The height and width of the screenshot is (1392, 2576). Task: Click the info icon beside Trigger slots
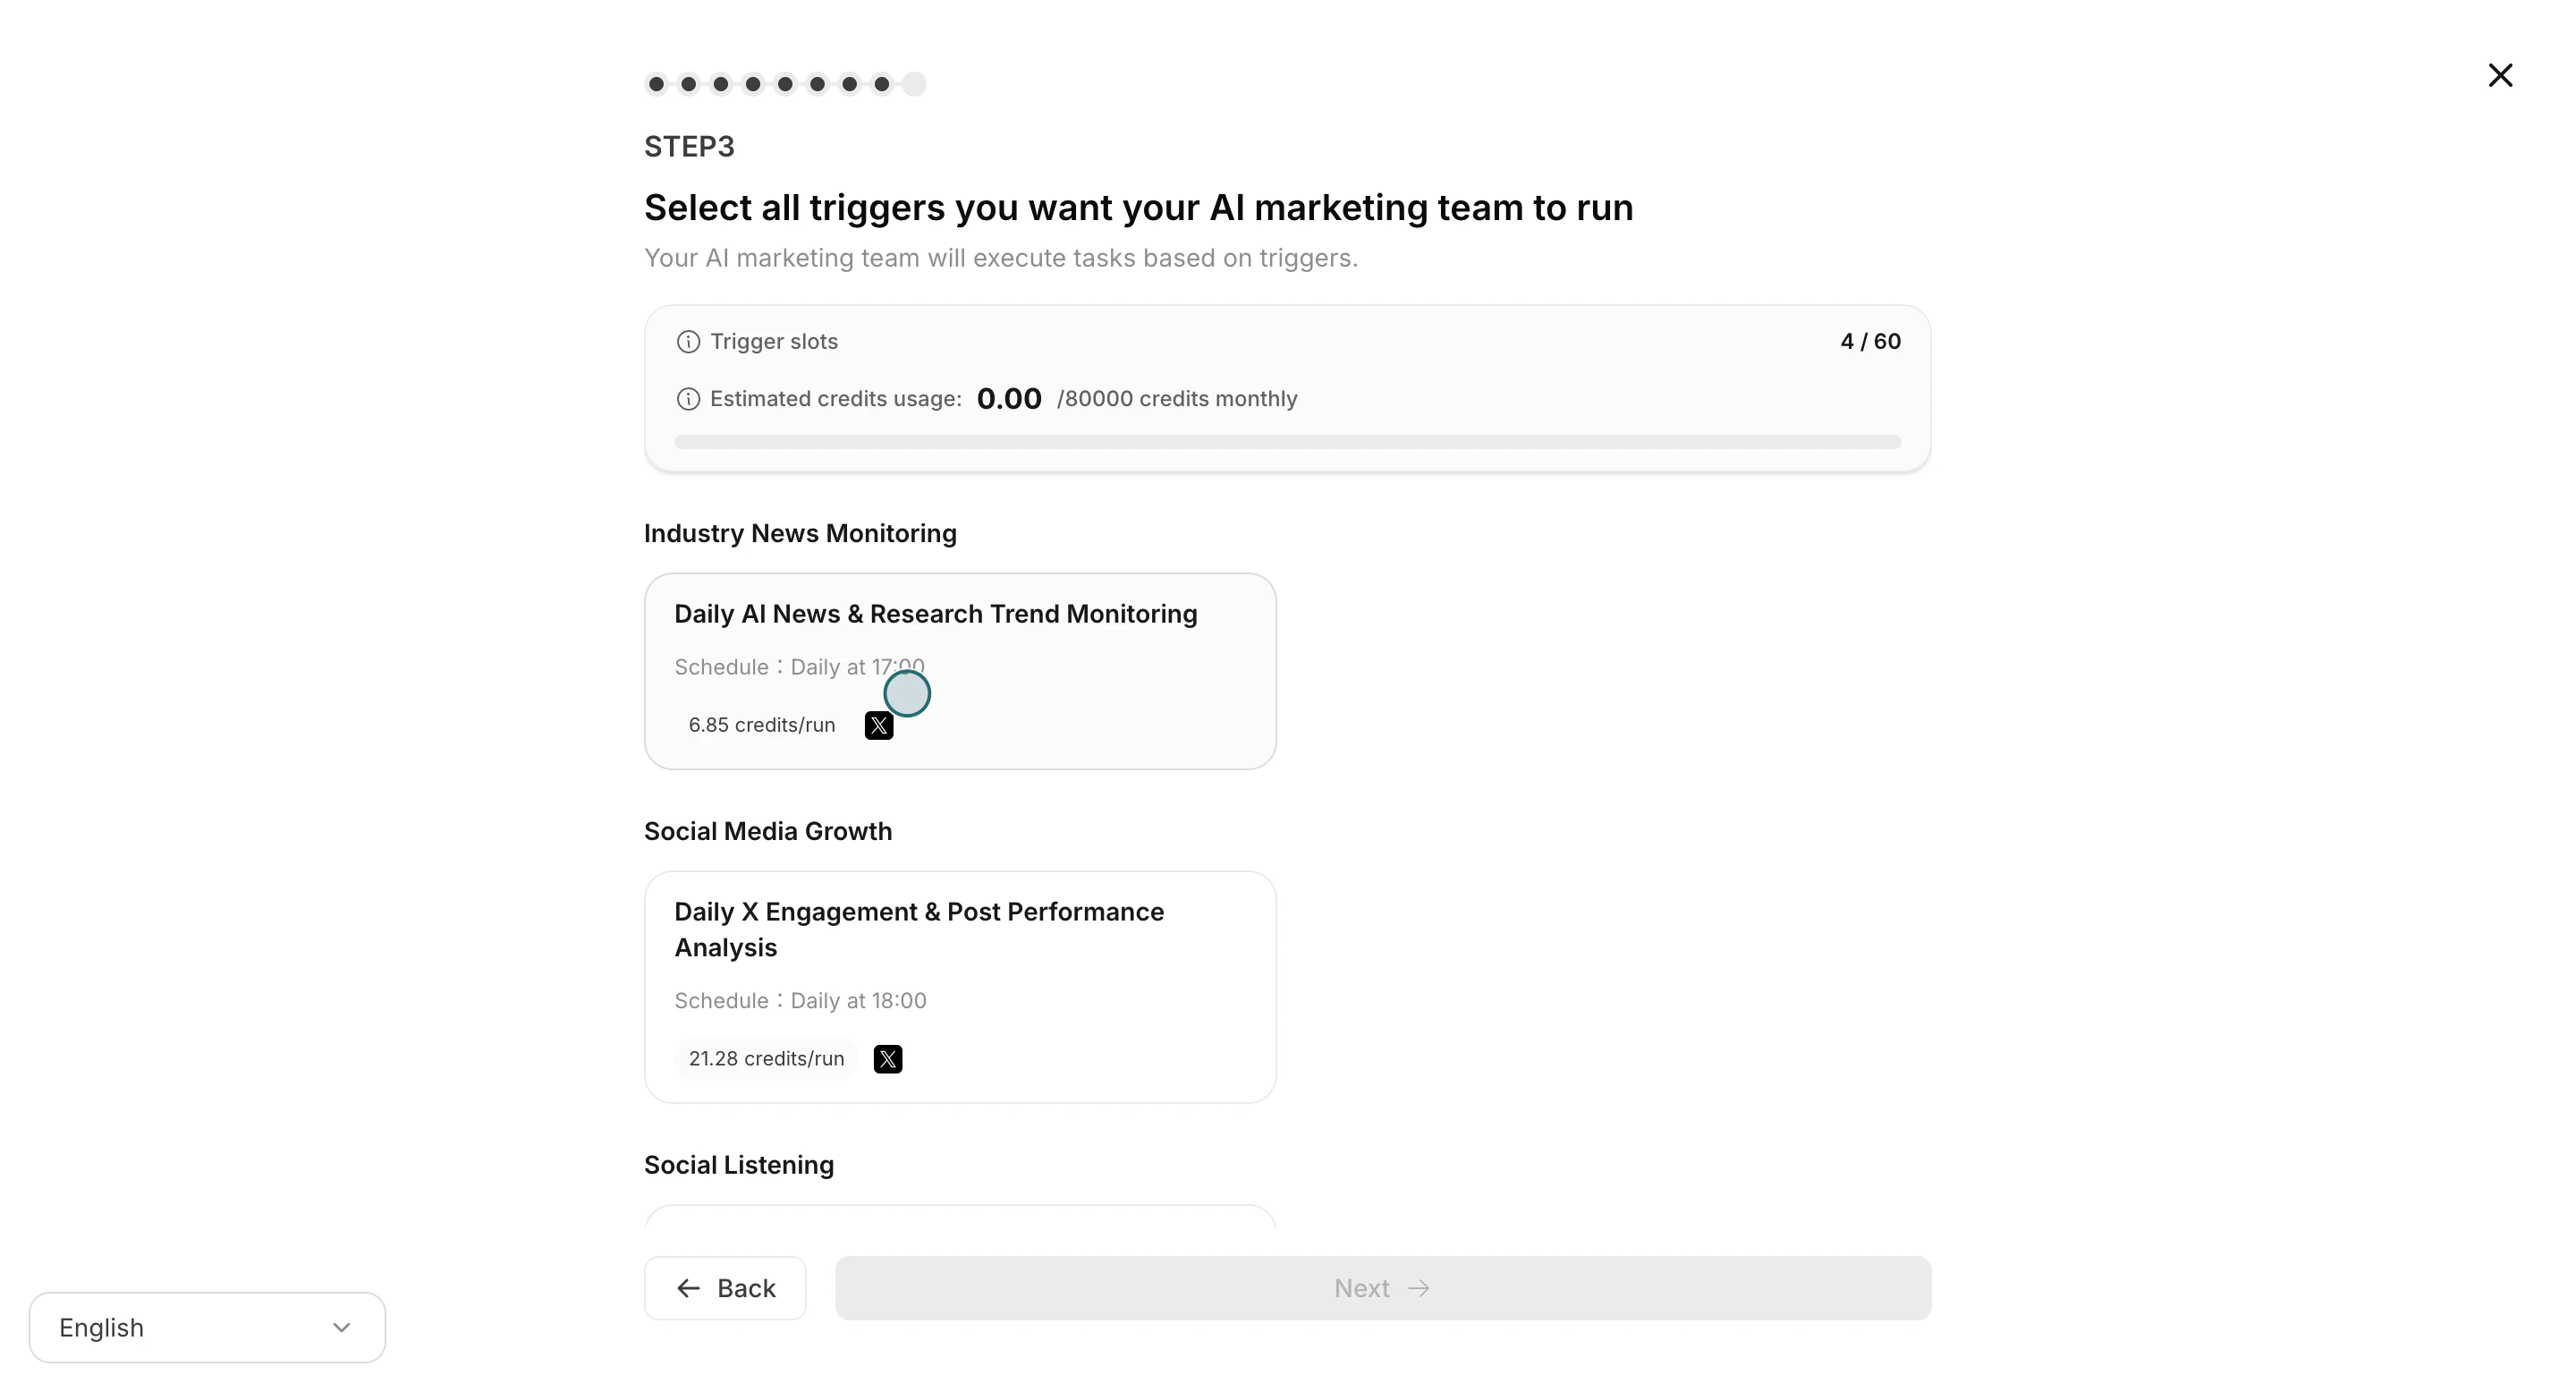click(x=688, y=341)
